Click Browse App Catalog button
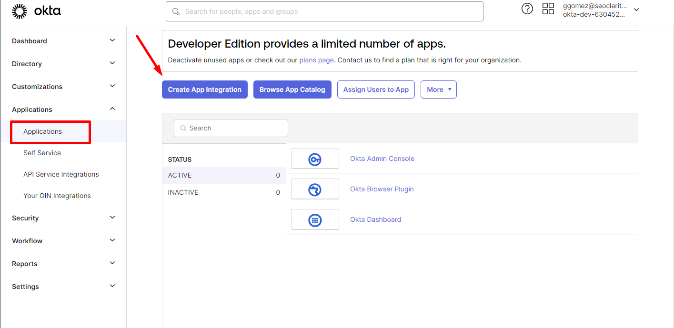Image resolution: width=674 pixels, height=328 pixels. pyautogui.click(x=292, y=89)
